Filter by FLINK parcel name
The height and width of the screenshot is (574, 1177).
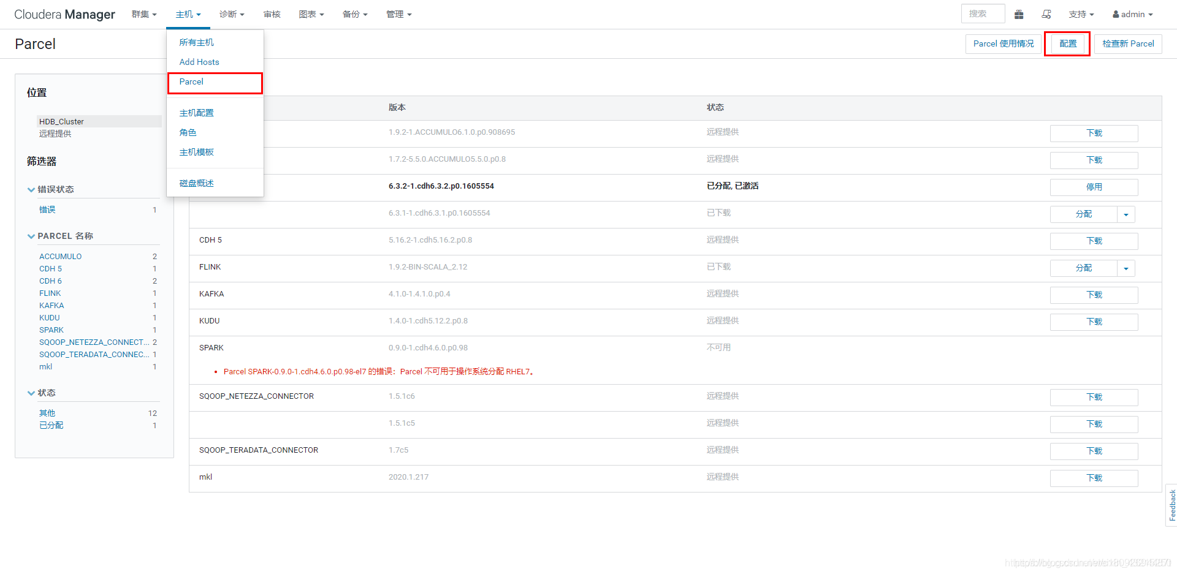click(x=50, y=293)
